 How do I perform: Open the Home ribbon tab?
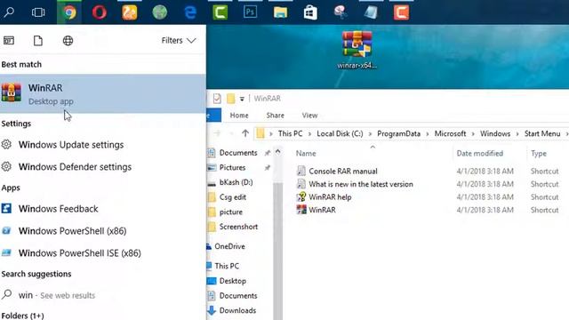(x=239, y=116)
